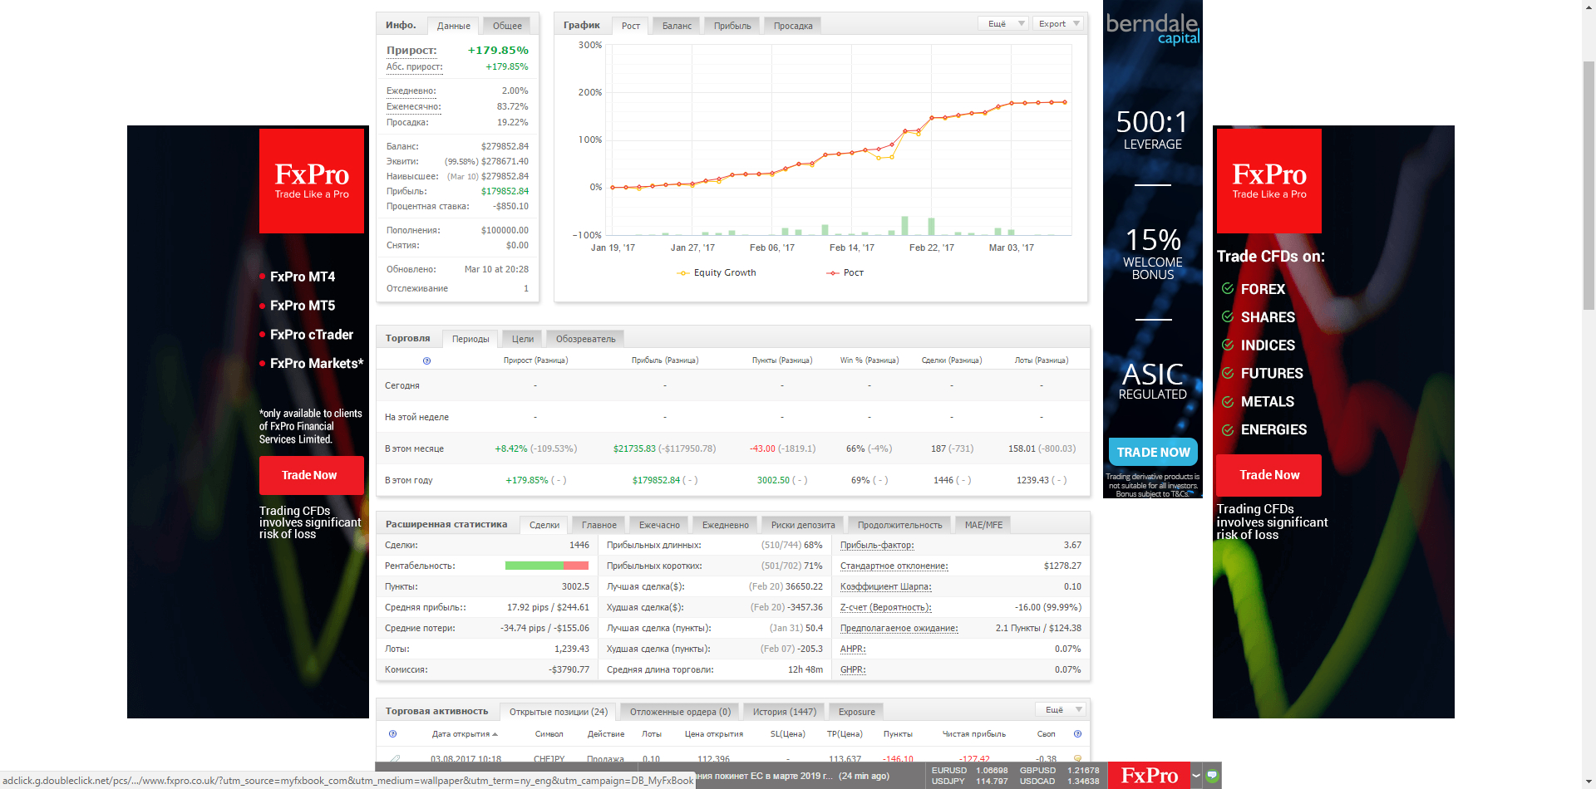Select the Сделки statistics tab
The height and width of the screenshot is (789, 1596).
(x=544, y=525)
